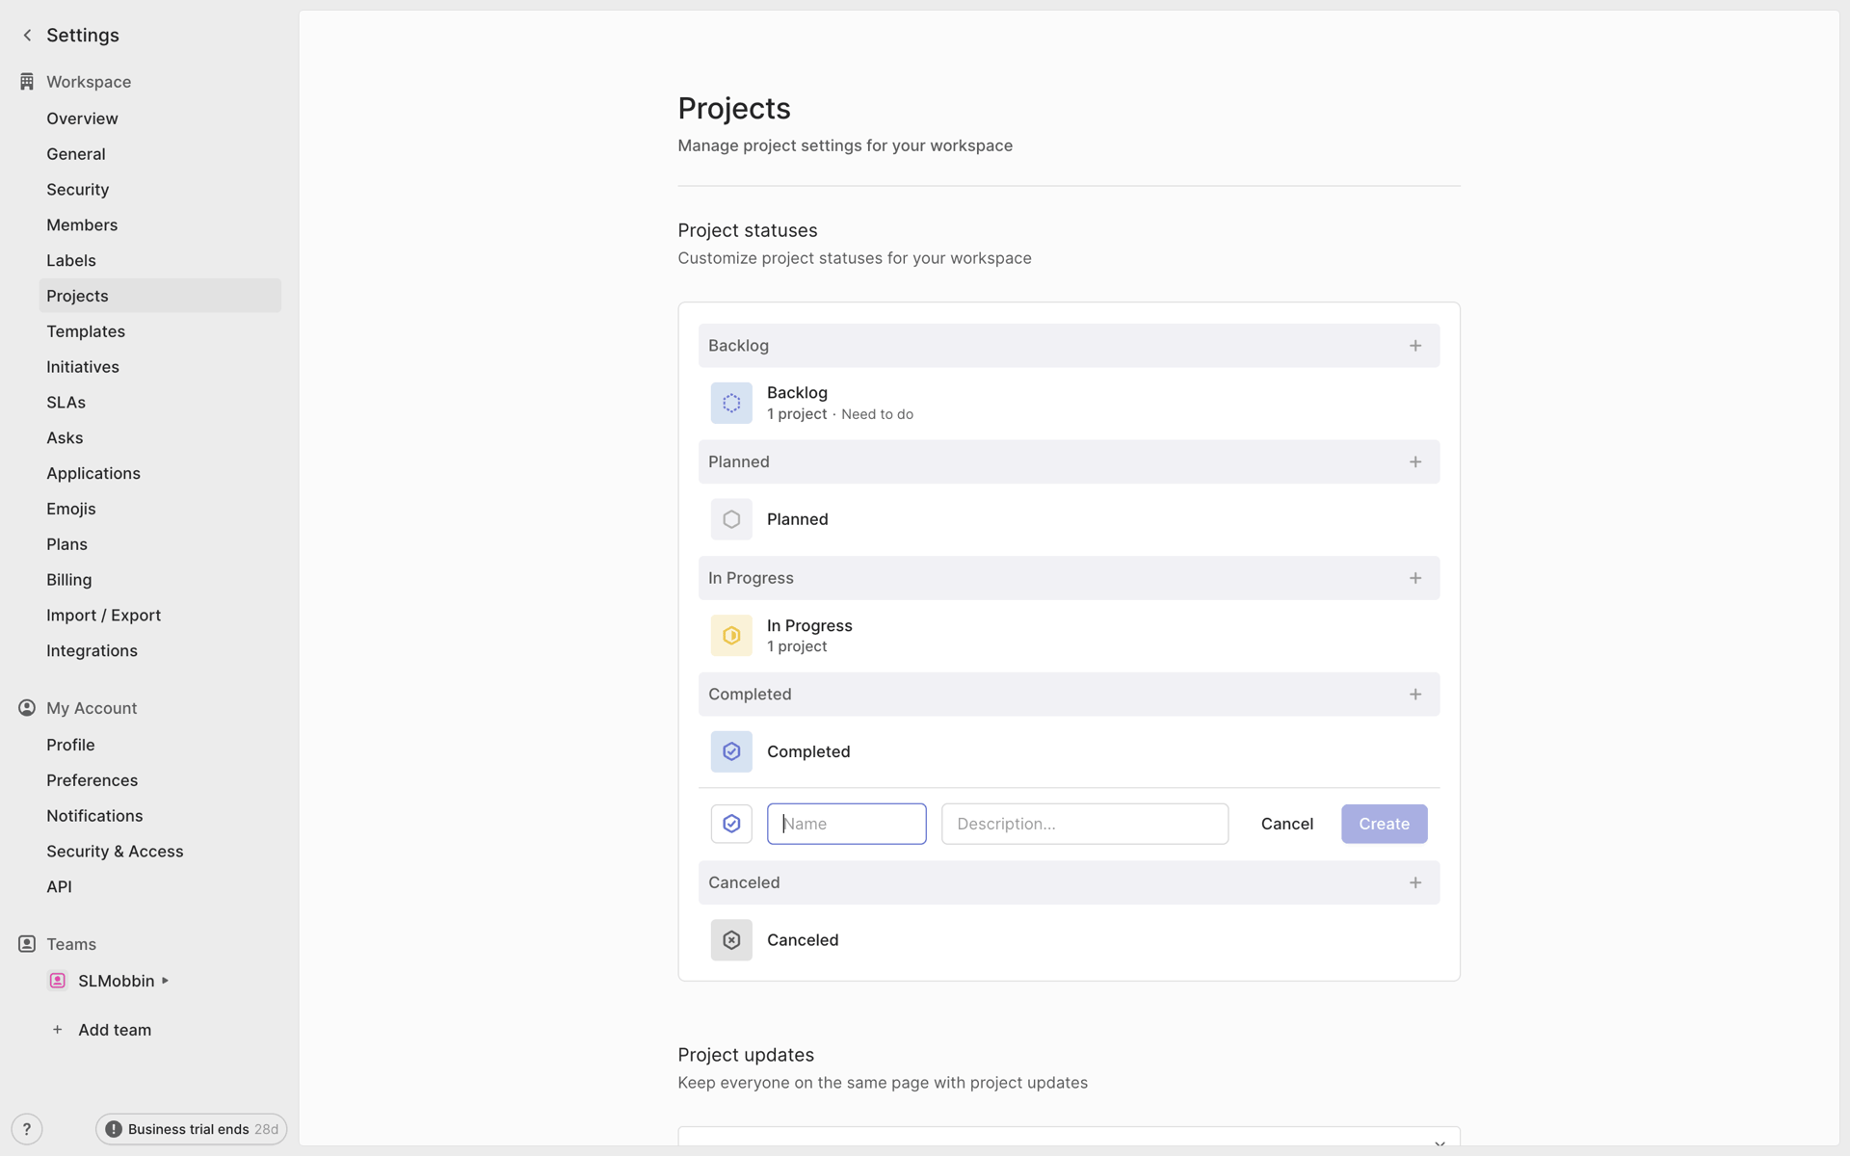Add a status to In Progress group
Screen dimensions: 1850x1156
[x=1415, y=578]
